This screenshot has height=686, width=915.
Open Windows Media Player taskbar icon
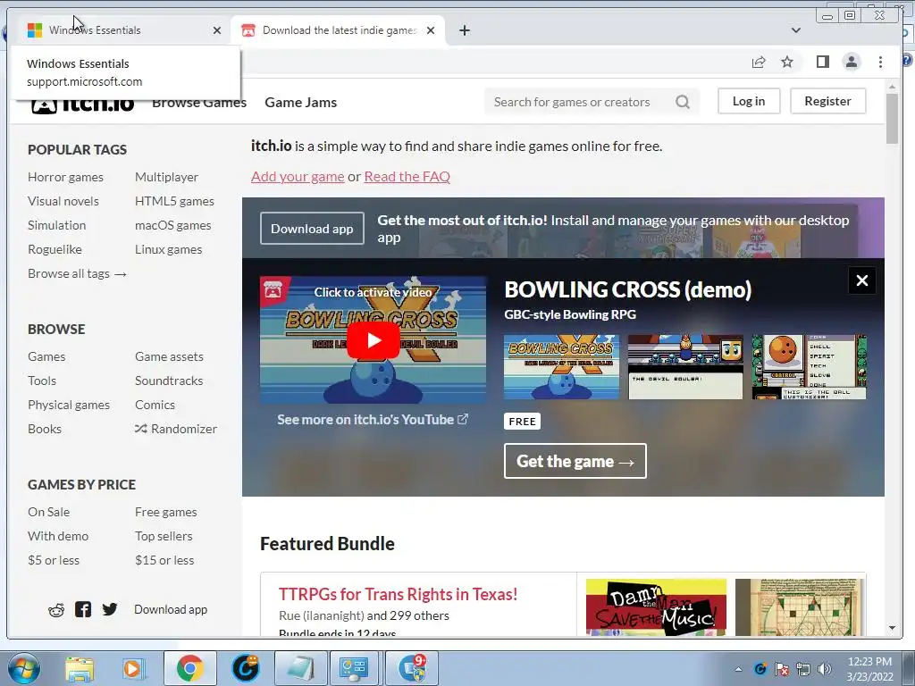click(x=132, y=668)
